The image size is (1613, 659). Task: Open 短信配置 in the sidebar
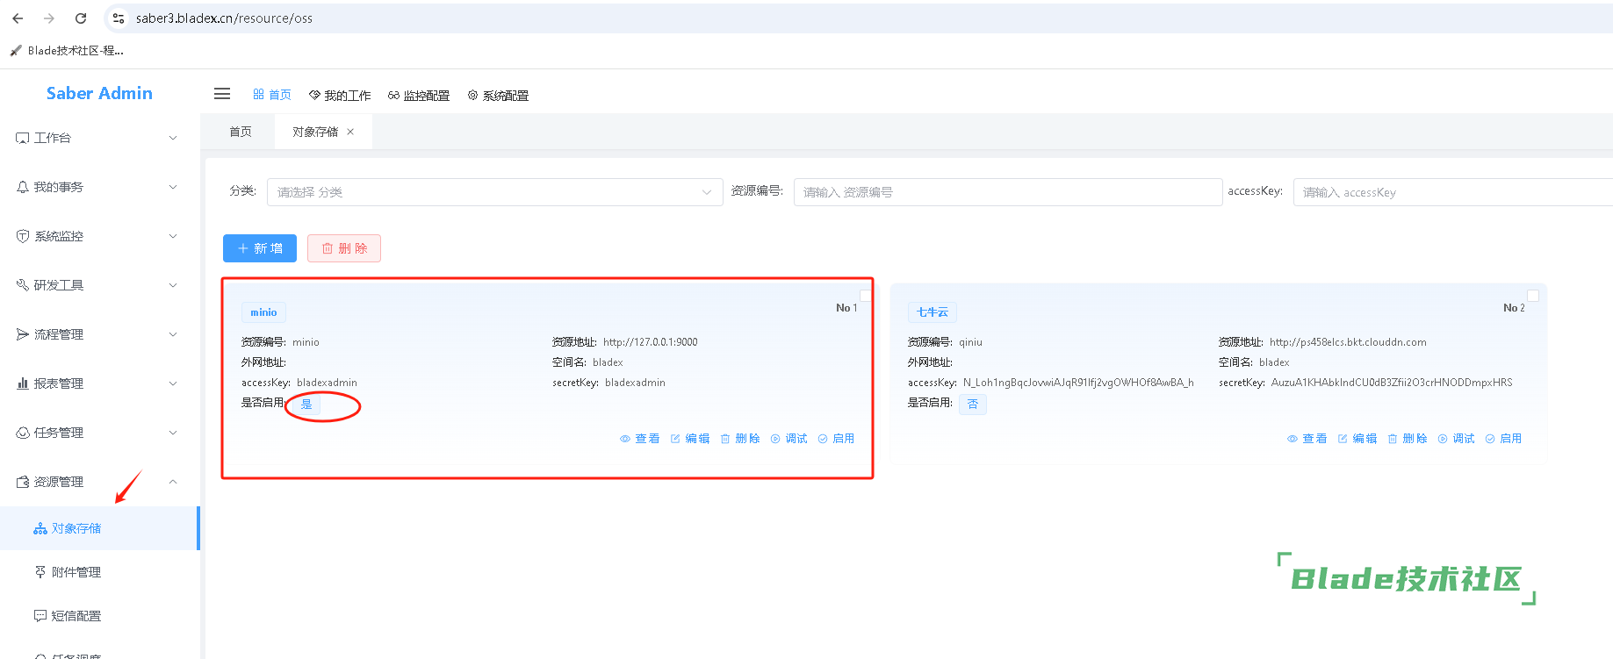tap(99, 616)
